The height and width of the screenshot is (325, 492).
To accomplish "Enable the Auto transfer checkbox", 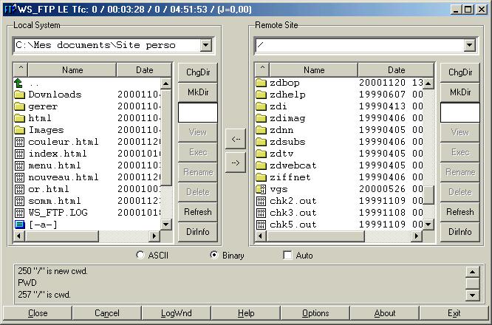I will 288,256.
